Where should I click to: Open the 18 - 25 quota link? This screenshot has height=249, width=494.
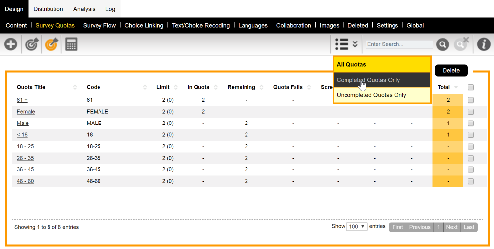pos(25,147)
